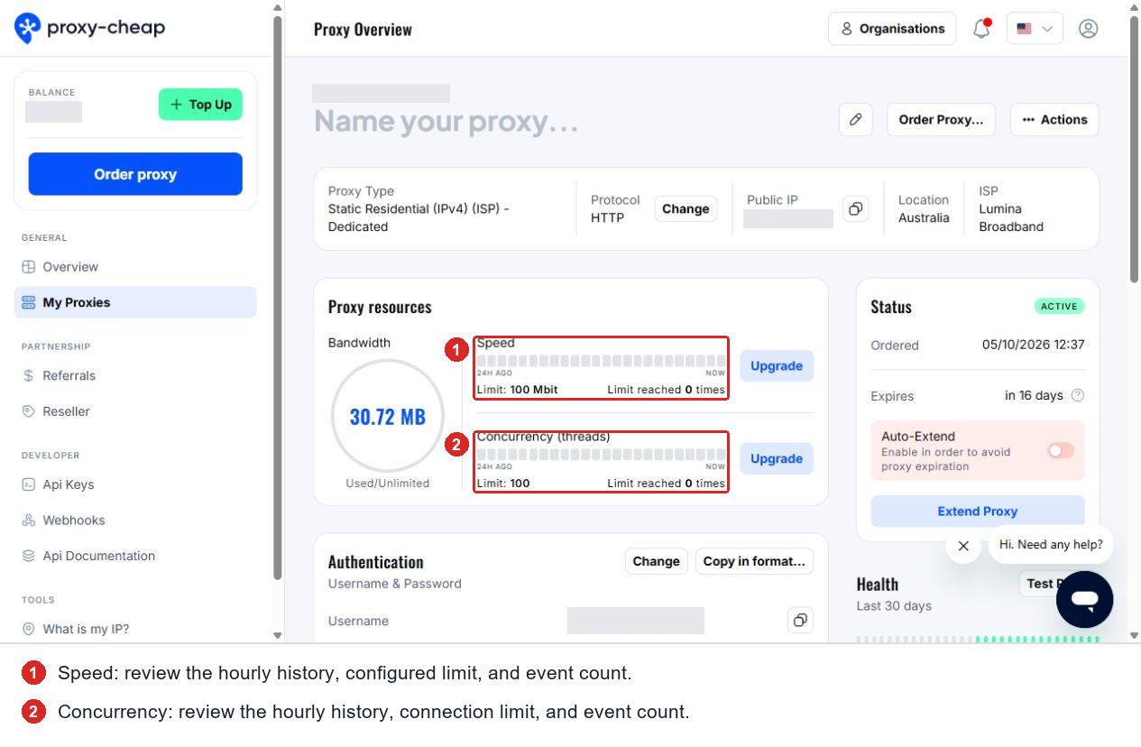This screenshot has height=747, width=1141.
Task: Click the pencil edit name icon
Action: coord(856,119)
